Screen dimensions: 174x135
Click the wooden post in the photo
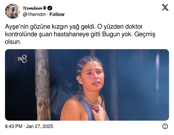click(43, 85)
